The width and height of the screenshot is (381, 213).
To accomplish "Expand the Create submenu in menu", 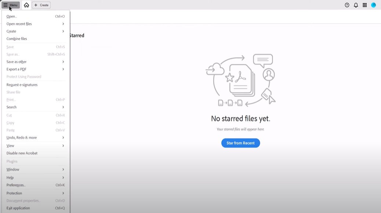I will (36, 31).
